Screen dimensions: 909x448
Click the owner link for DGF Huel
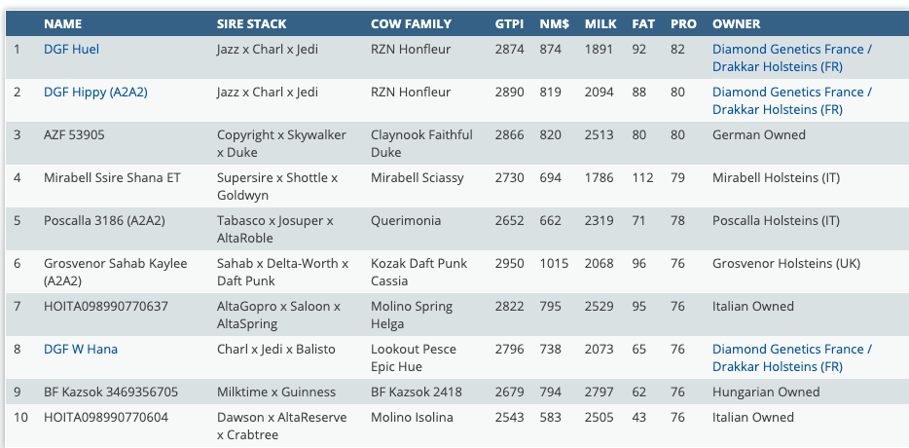pyautogui.click(x=791, y=58)
